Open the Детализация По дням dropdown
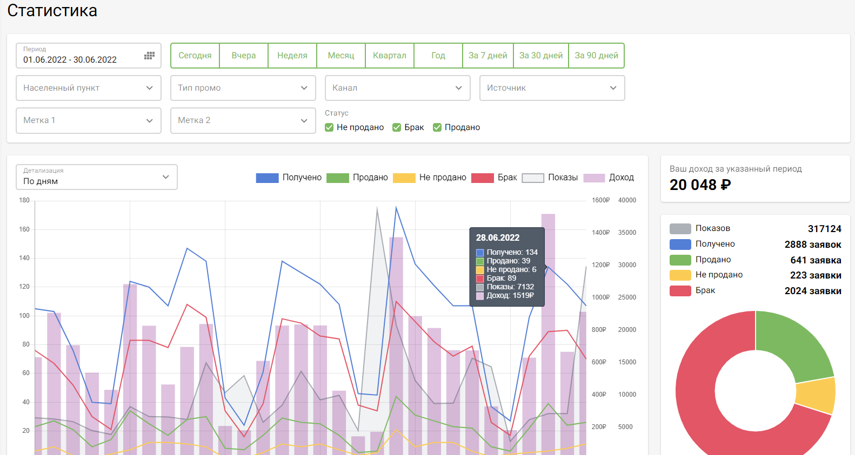This screenshot has height=455, width=855. (x=97, y=177)
